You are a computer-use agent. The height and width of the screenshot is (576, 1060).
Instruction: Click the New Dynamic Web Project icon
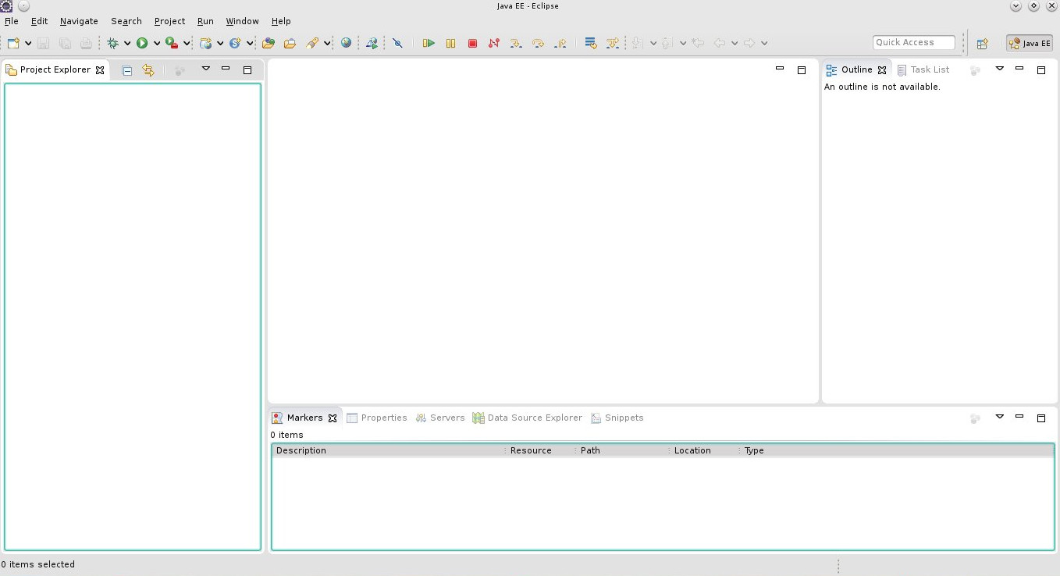(206, 44)
